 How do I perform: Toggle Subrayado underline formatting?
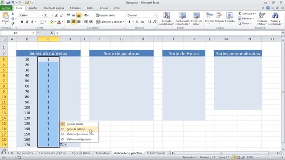(32, 22)
